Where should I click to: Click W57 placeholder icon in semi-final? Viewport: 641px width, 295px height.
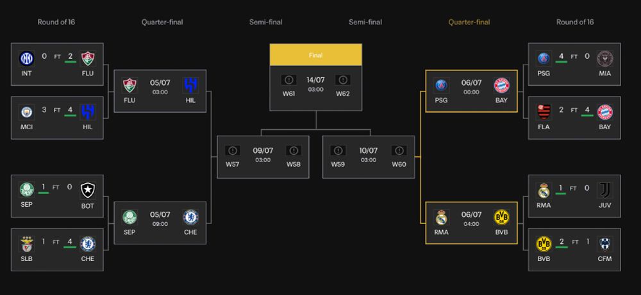coord(233,150)
